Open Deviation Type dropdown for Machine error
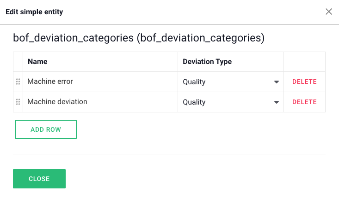 point(230,82)
